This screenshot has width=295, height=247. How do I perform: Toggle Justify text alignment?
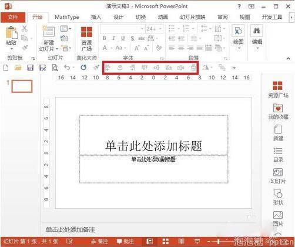click(x=199, y=48)
